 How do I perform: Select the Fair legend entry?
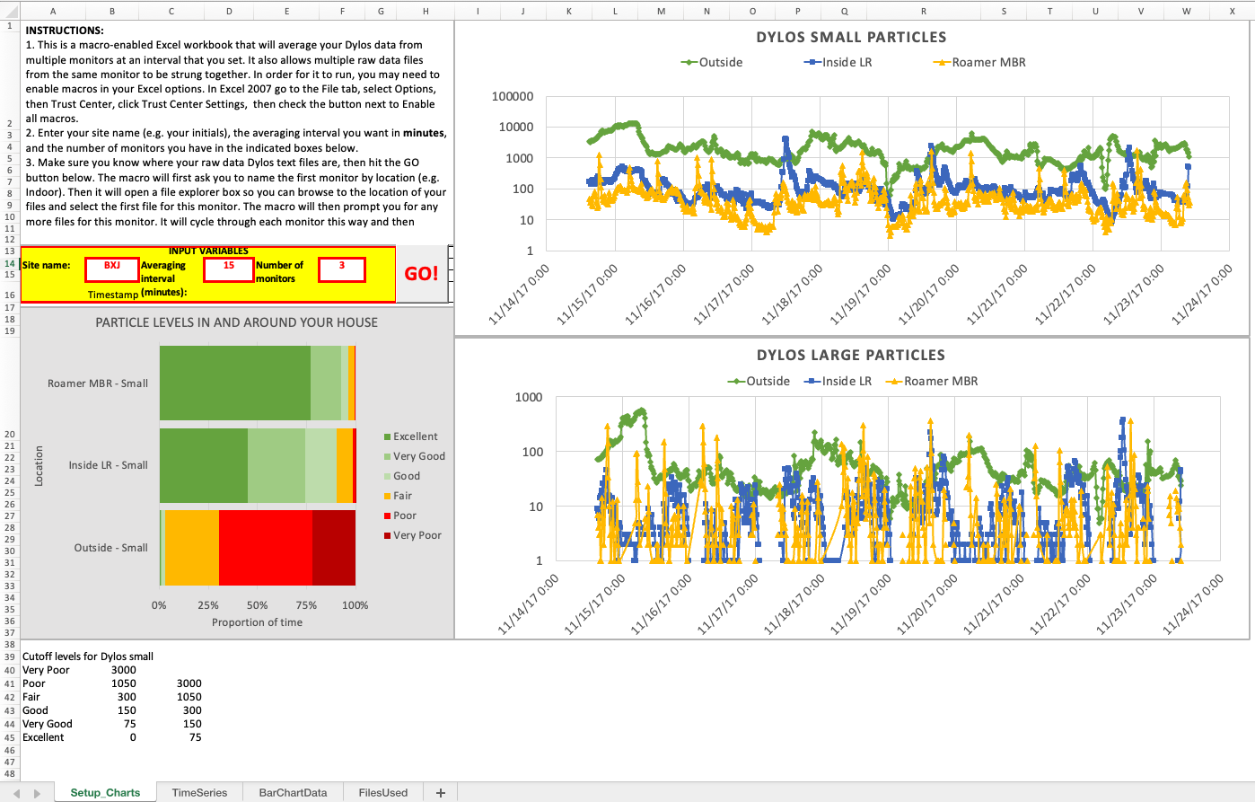tap(398, 496)
